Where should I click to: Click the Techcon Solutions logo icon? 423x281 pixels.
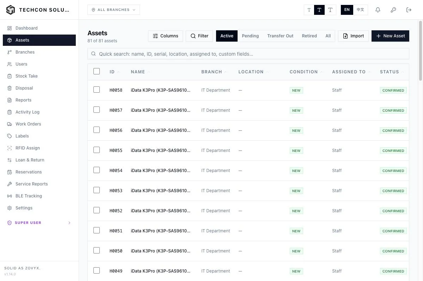(11, 10)
